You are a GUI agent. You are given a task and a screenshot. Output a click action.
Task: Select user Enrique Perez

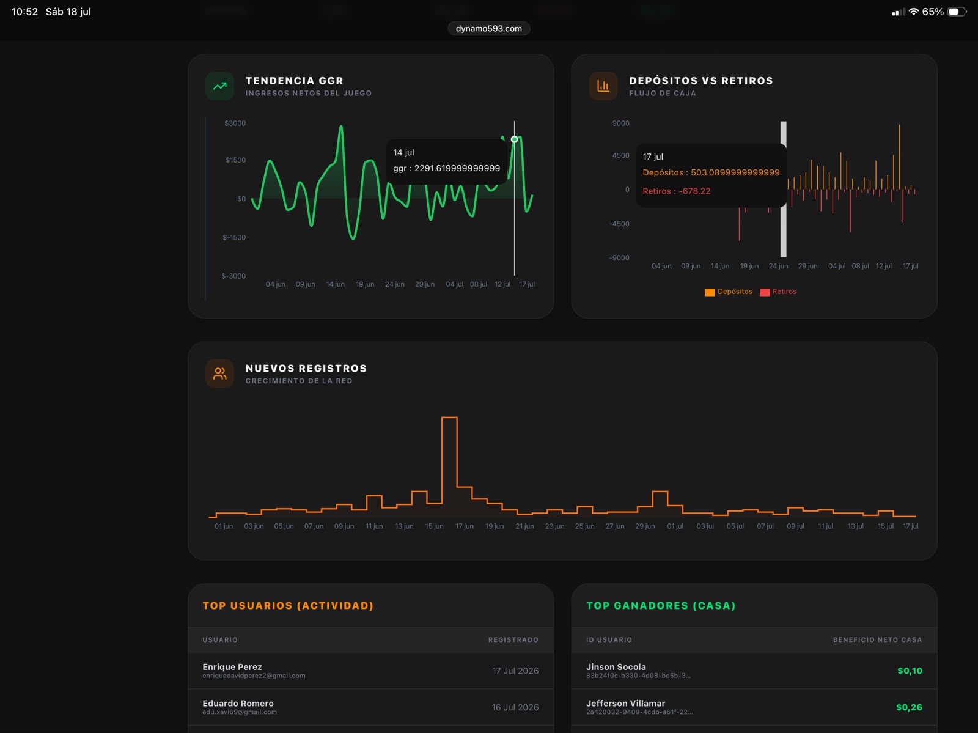click(232, 667)
